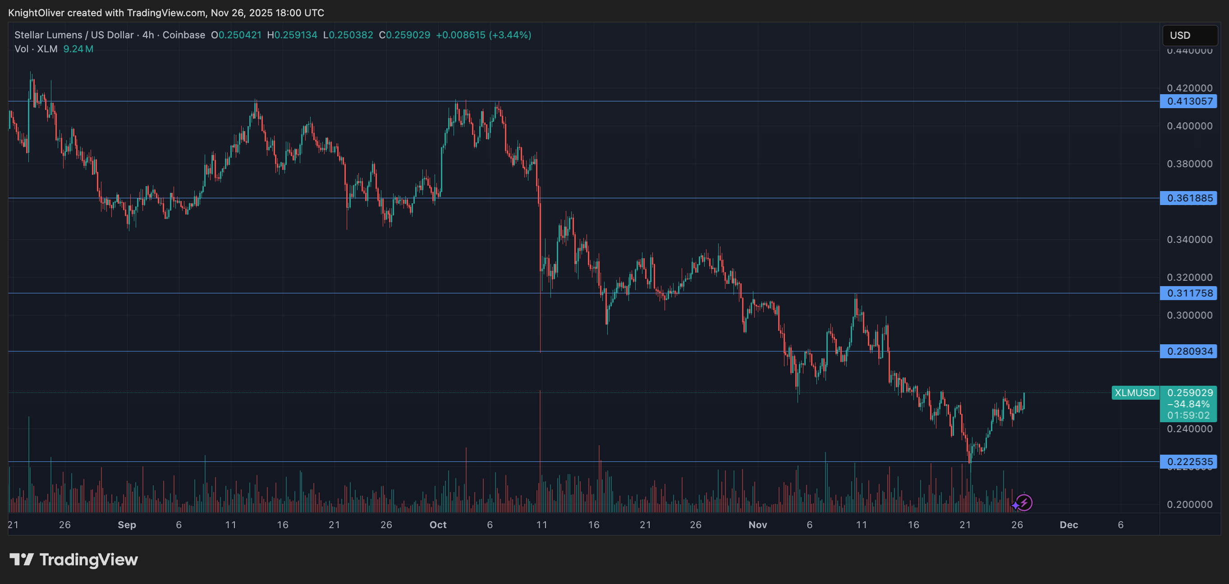Select the 0.413057 horizontal line label

(x=1188, y=101)
